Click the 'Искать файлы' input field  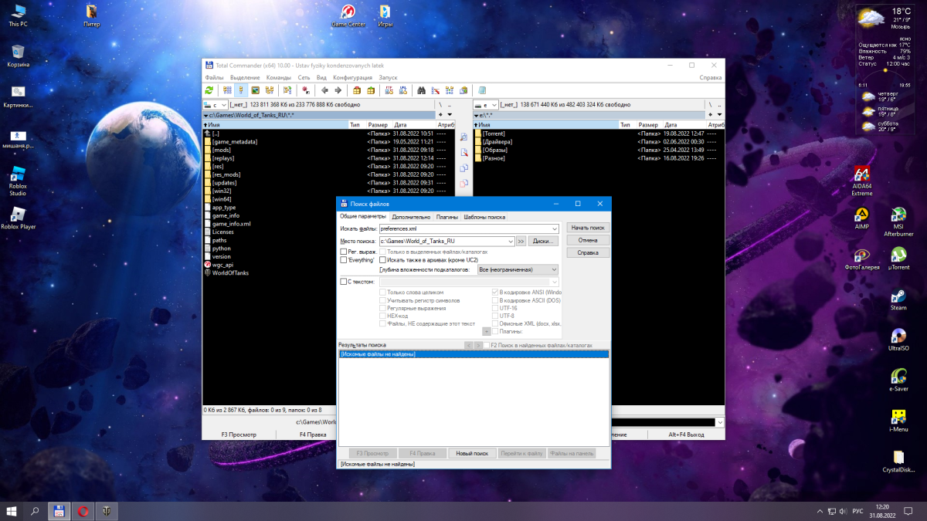[463, 229]
